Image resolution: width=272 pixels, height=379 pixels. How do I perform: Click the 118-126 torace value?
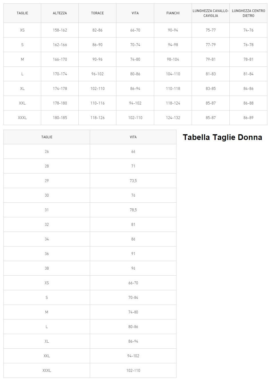pos(98,118)
